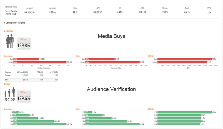
Task: Click the Female eCPC 2.23 cell
Action: pos(56,75)
